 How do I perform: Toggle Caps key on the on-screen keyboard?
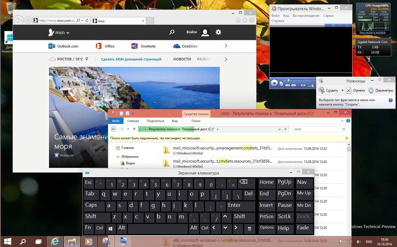pos(94,206)
